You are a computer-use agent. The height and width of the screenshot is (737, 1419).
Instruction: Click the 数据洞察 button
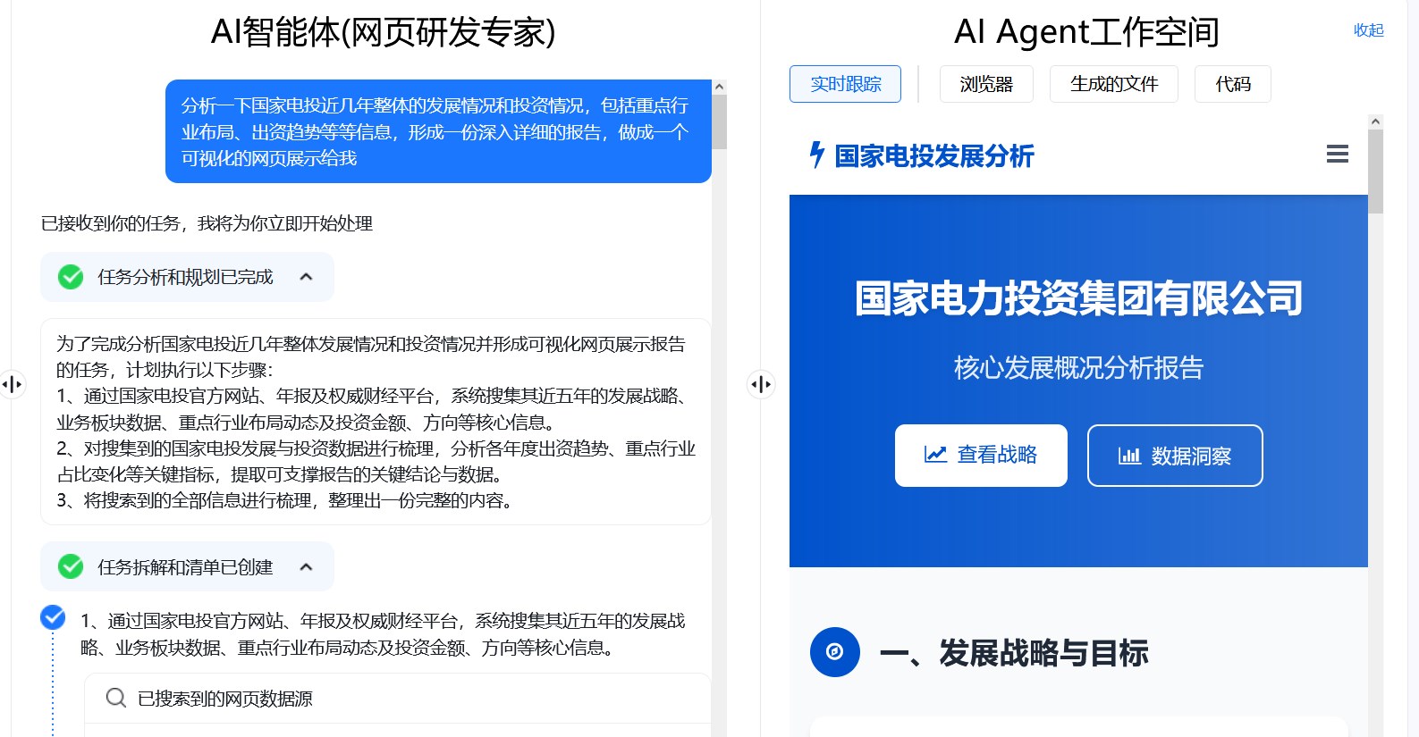pyautogui.click(x=1175, y=456)
